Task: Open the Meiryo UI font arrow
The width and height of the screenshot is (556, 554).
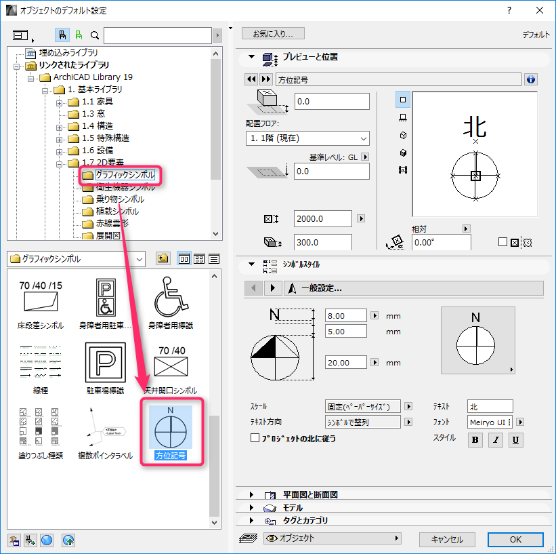Action: point(520,422)
